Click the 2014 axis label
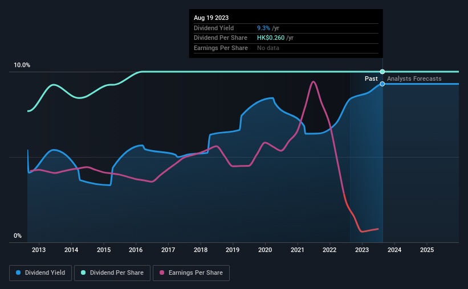Viewport: 468px width, 289px height. (71, 250)
